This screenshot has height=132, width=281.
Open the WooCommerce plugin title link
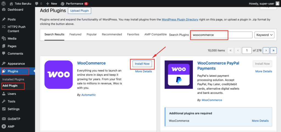(91, 63)
